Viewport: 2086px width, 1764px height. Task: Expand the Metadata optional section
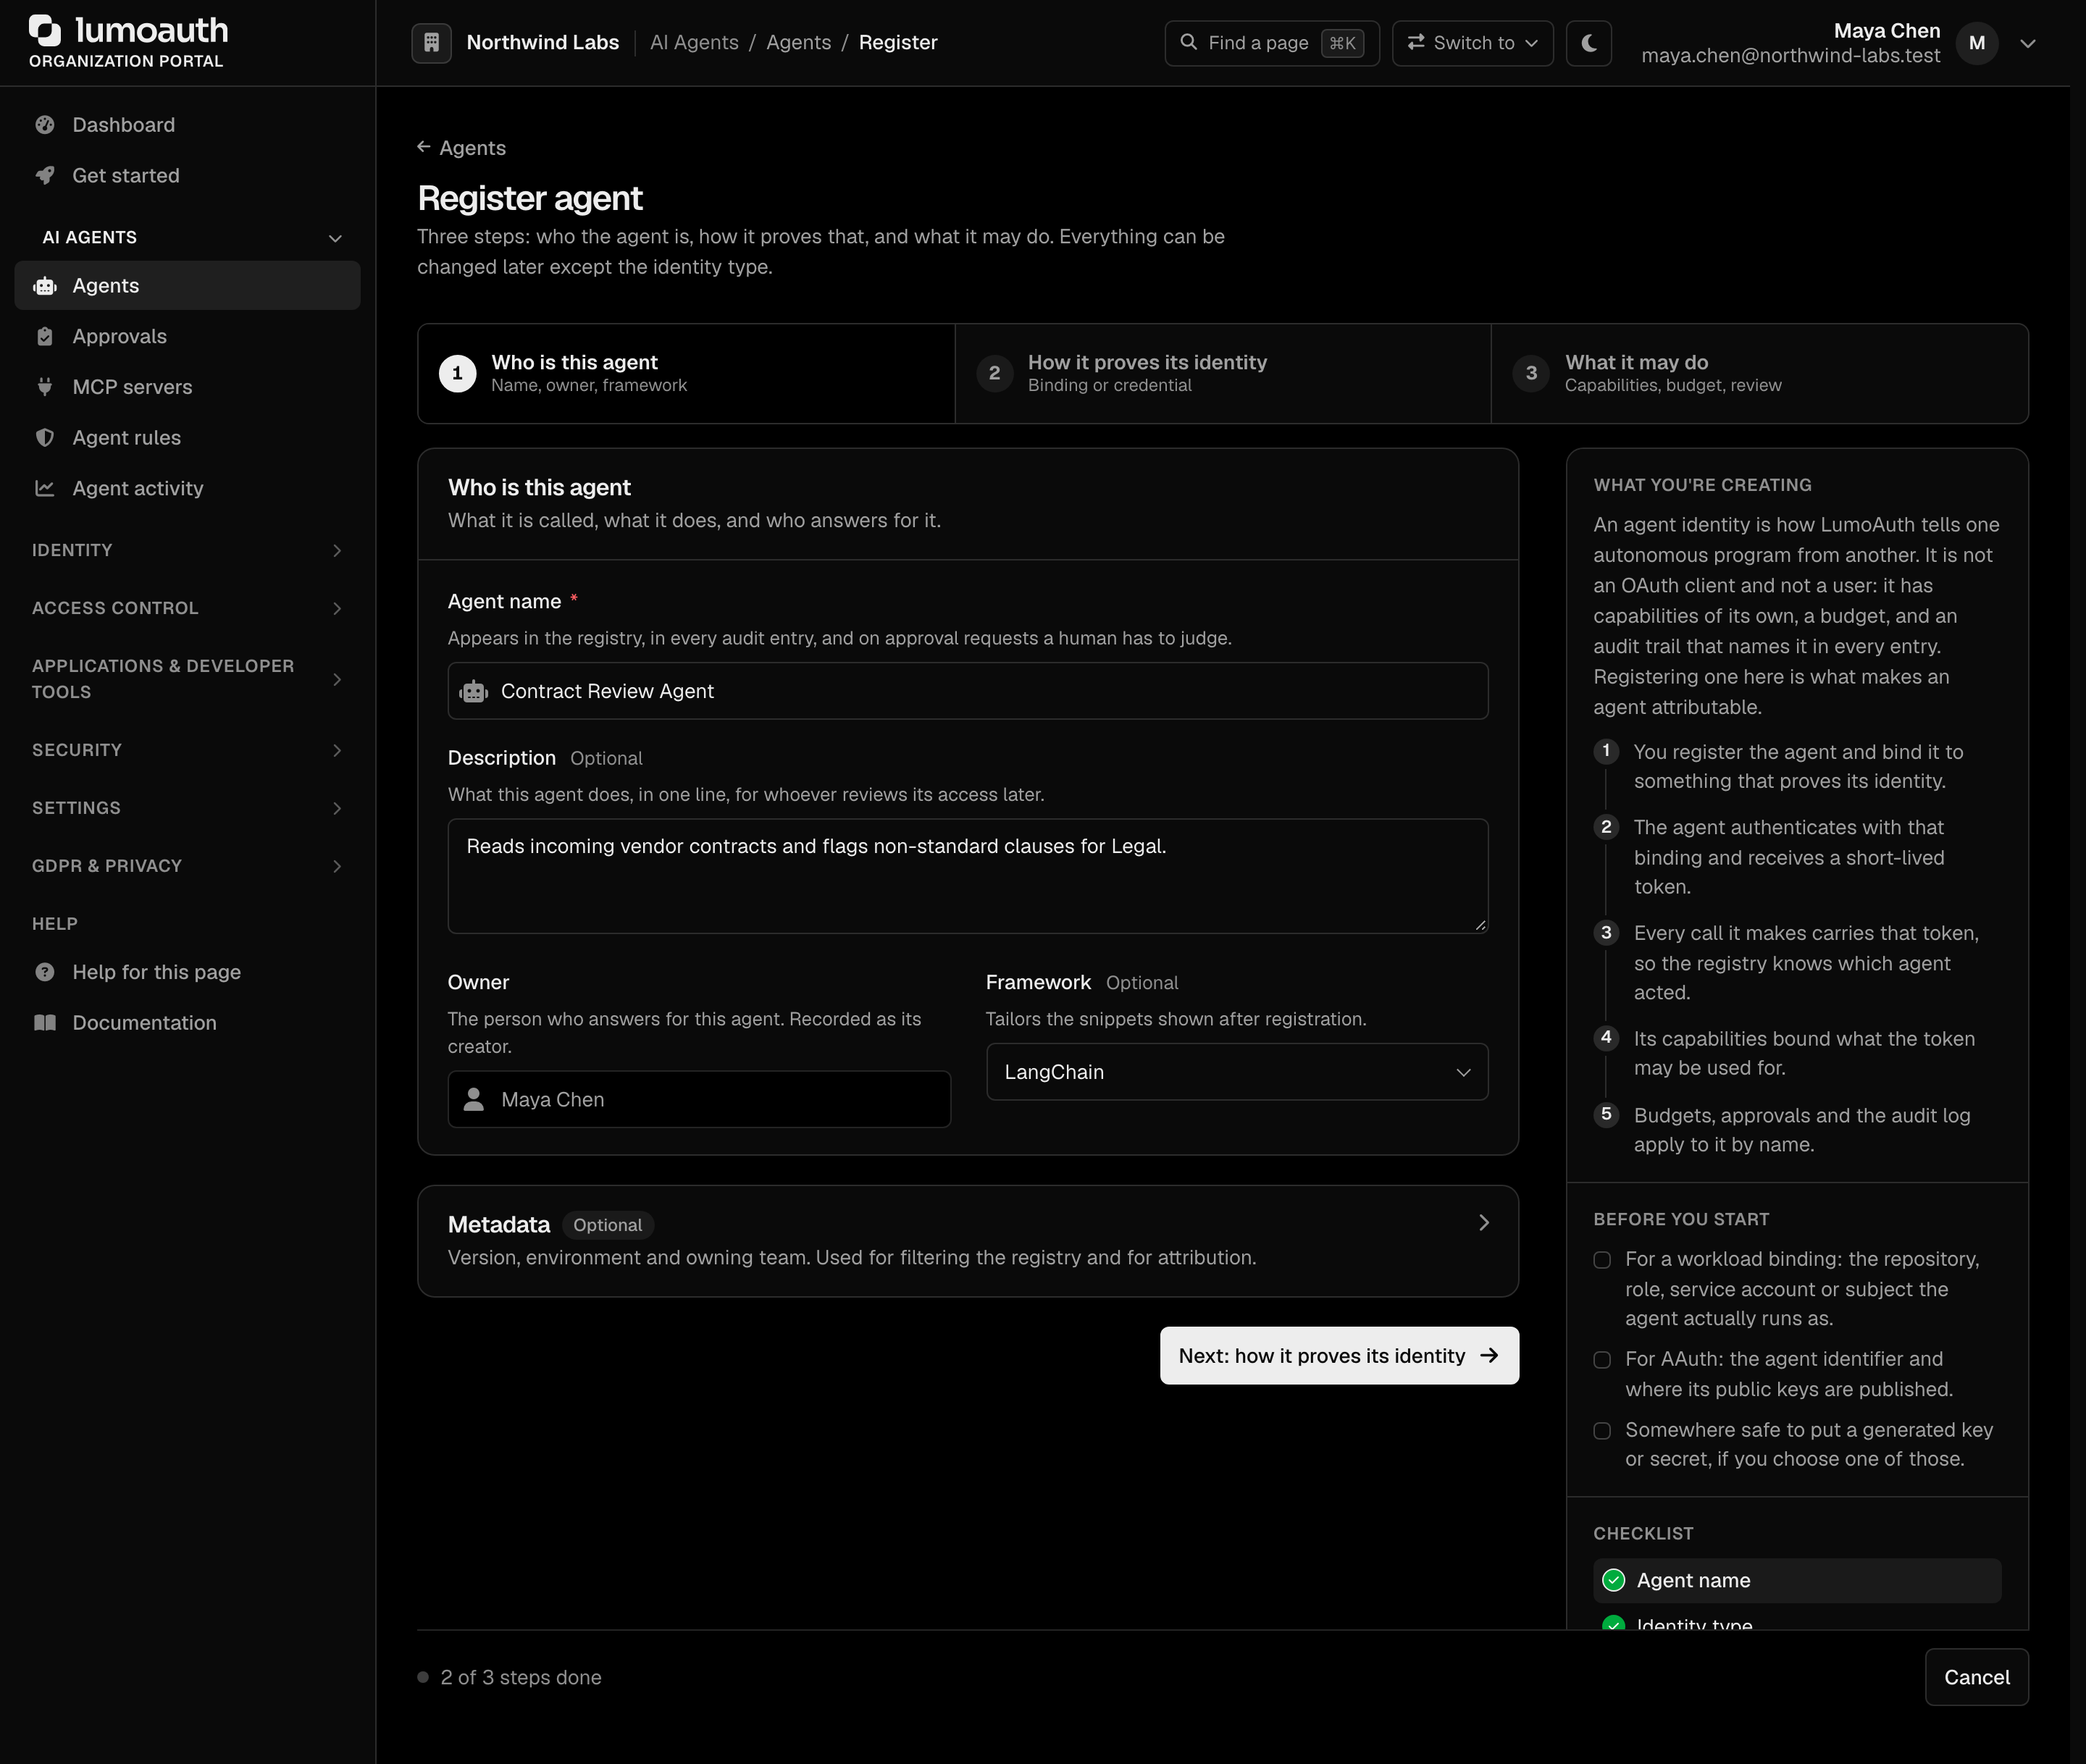click(x=967, y=1240)
